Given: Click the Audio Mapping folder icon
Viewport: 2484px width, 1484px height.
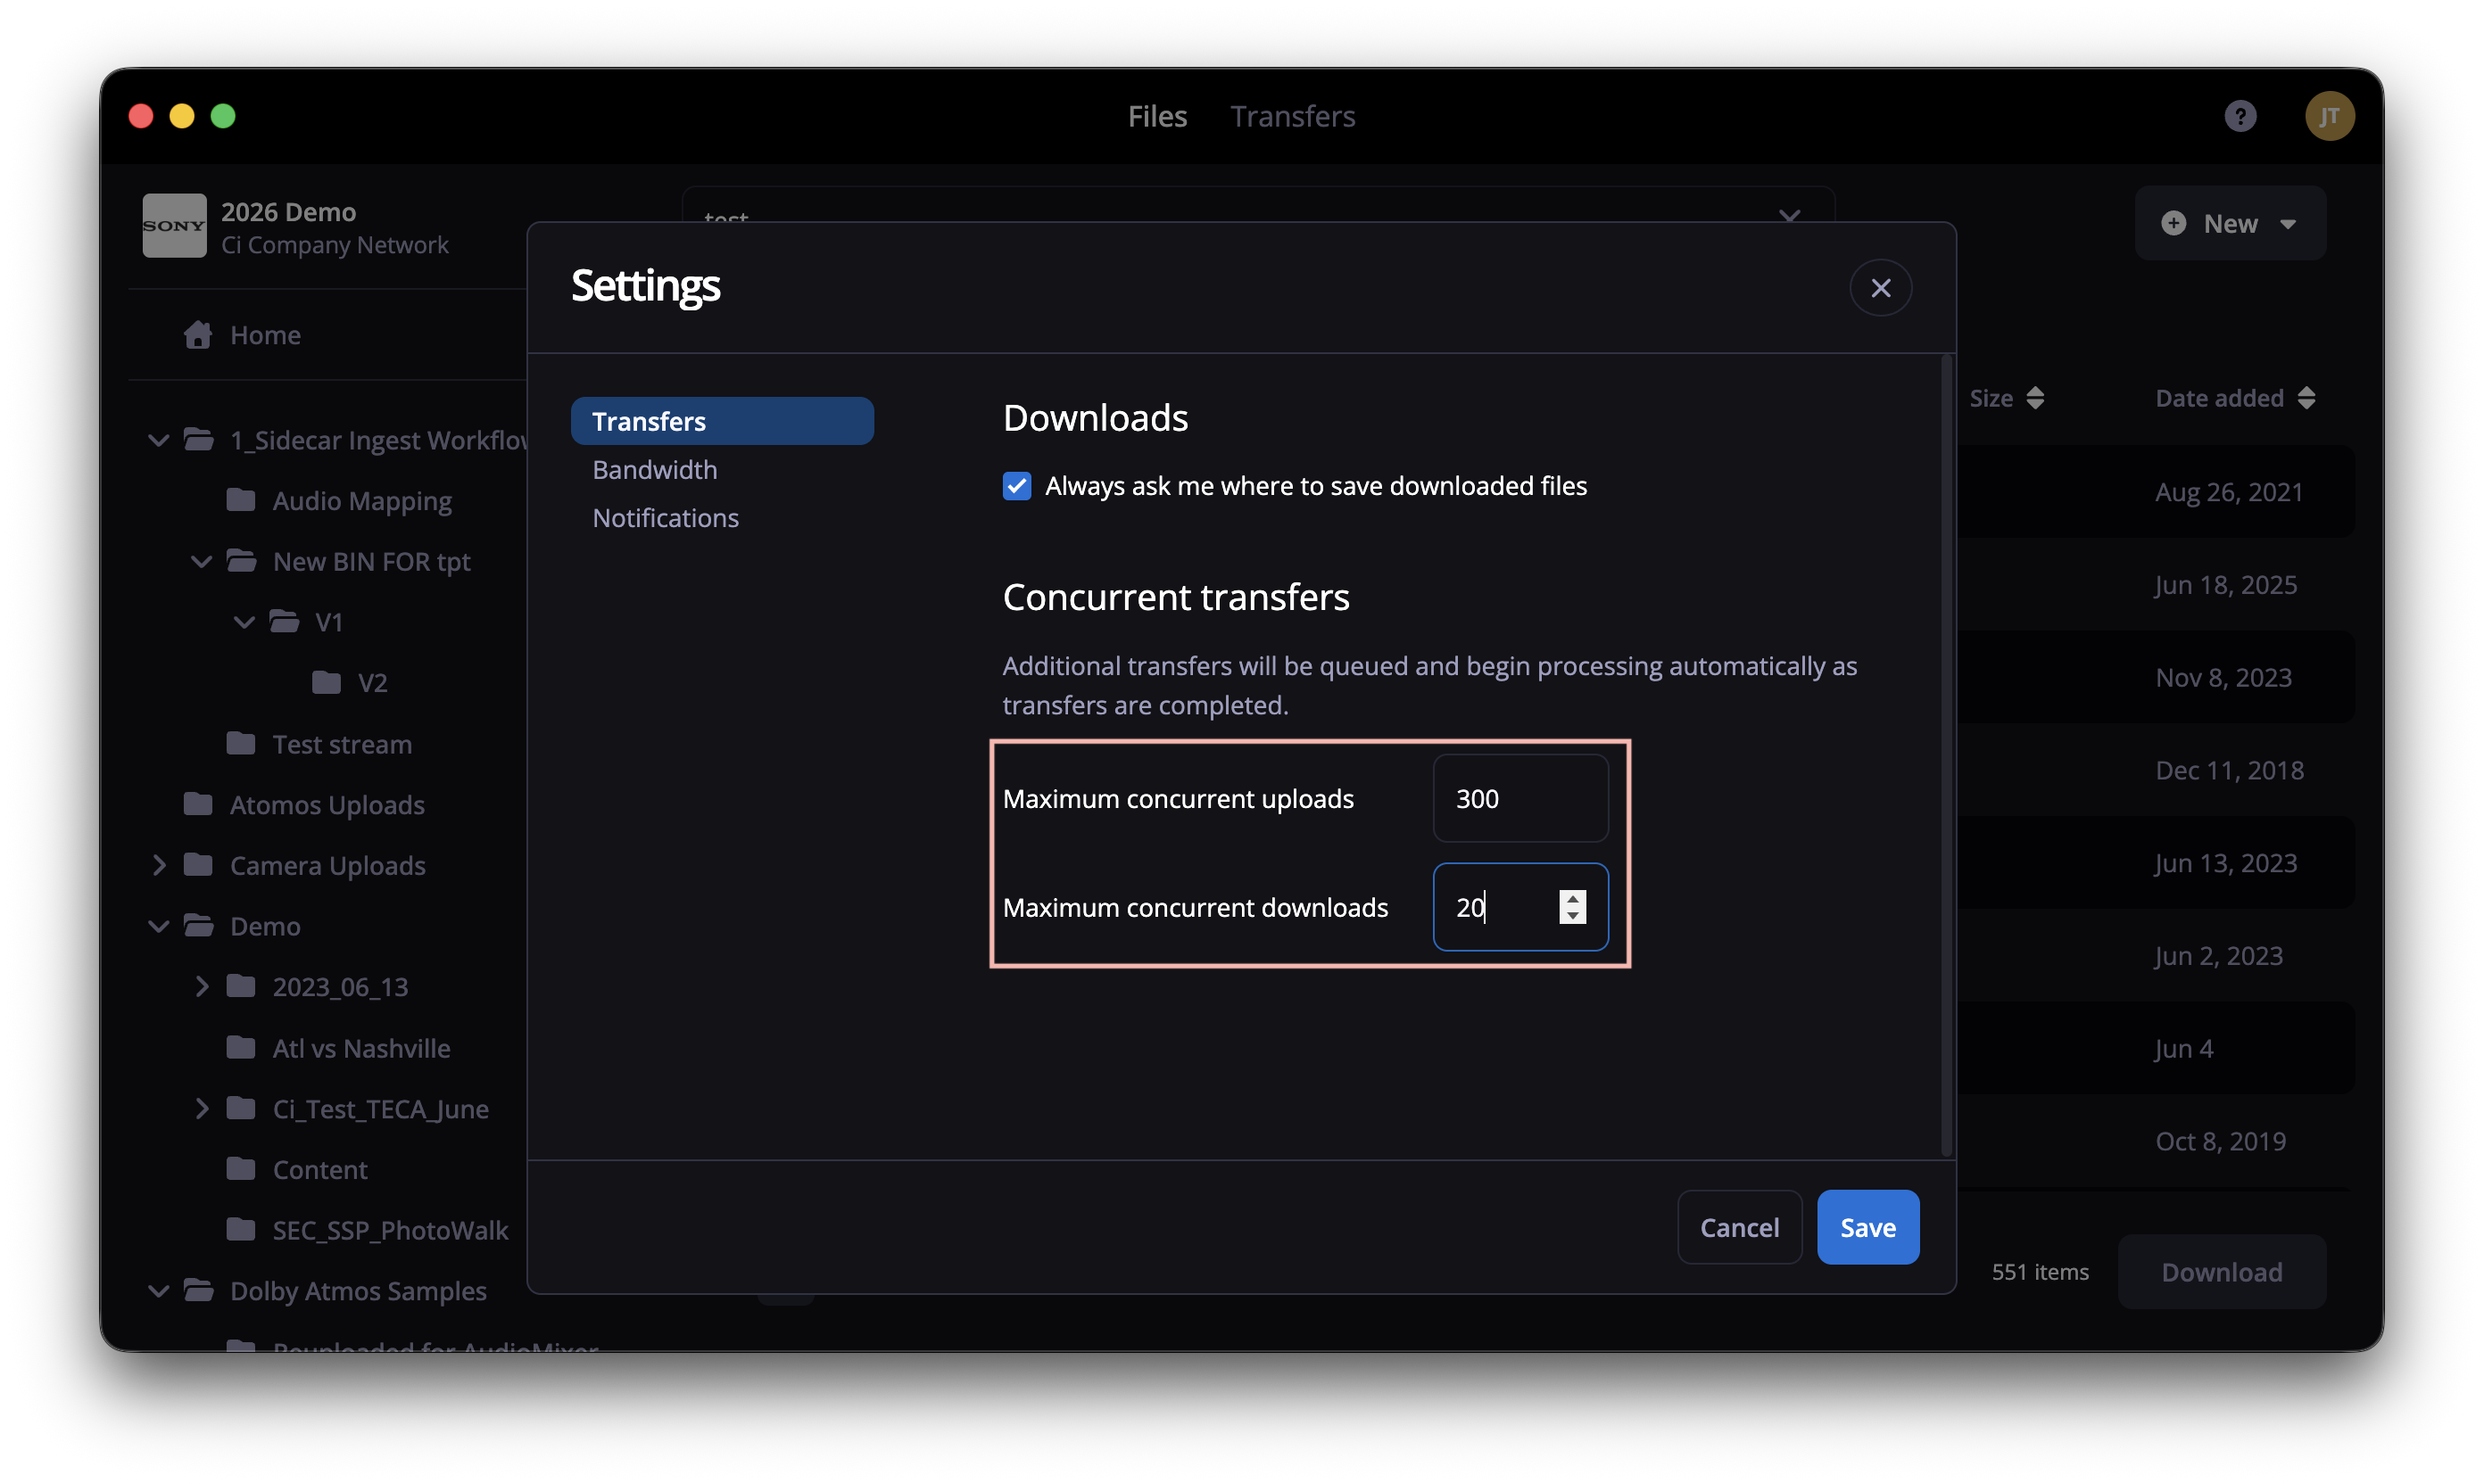Looking at the screenshot, I should click(241, 500).
